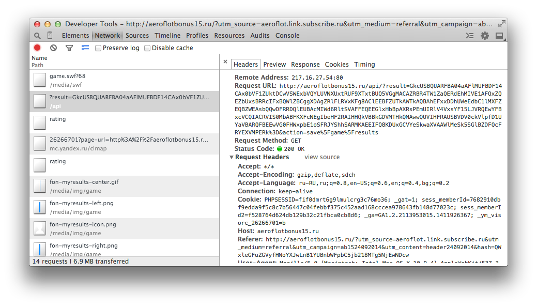
Task: Enable Preserve log checkbox
Action: click(x=98, y=48)
